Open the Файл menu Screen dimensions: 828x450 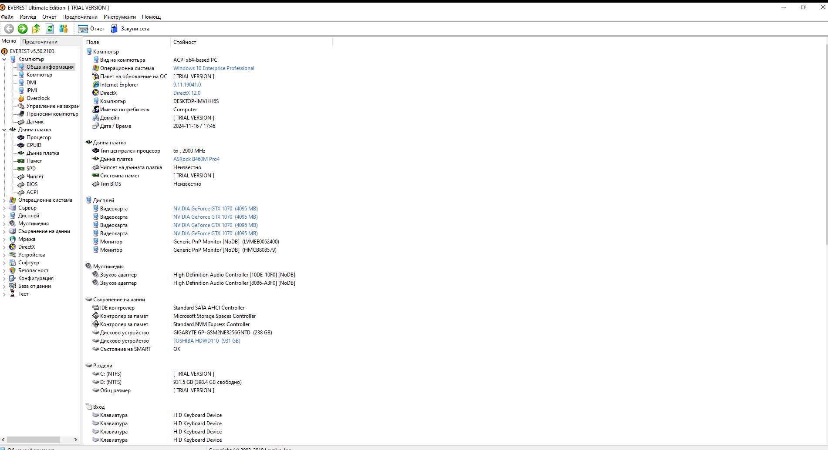click(x=7, y=17)
